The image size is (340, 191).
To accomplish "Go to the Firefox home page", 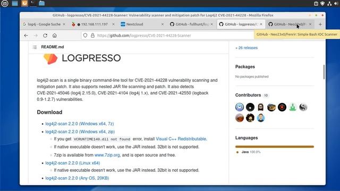I will click(54, 36).
